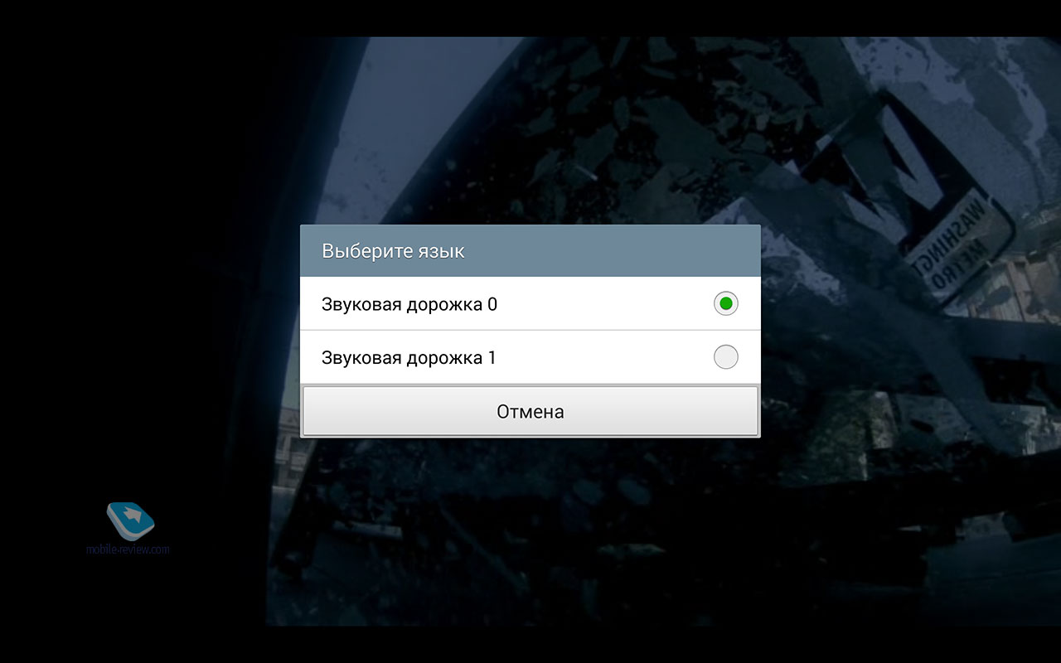Select the radio button for Звуковая дорожка 0
Screen dimensions: 1061x663
(x=725, y=304)
